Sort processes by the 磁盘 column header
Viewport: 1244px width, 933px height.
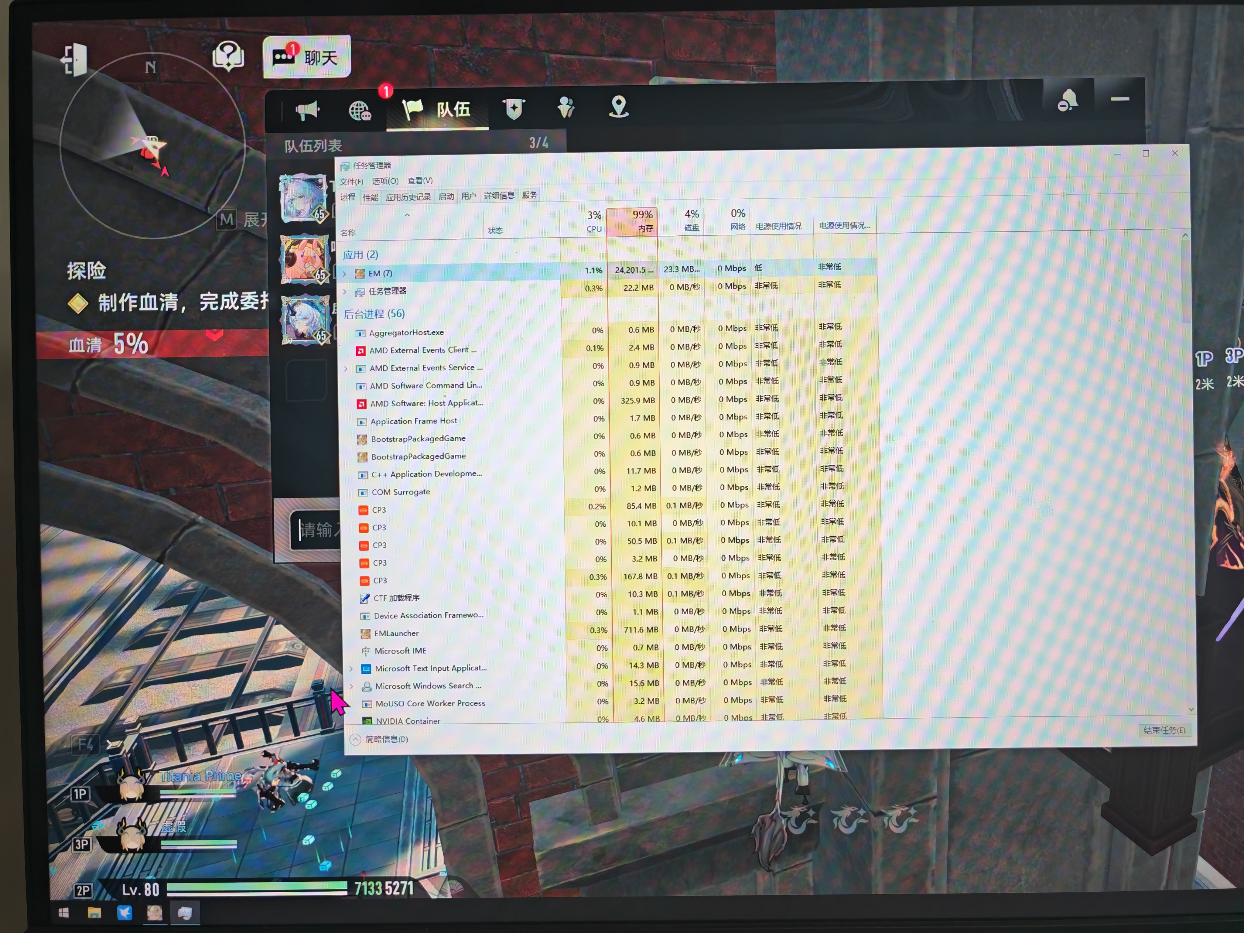681,220
